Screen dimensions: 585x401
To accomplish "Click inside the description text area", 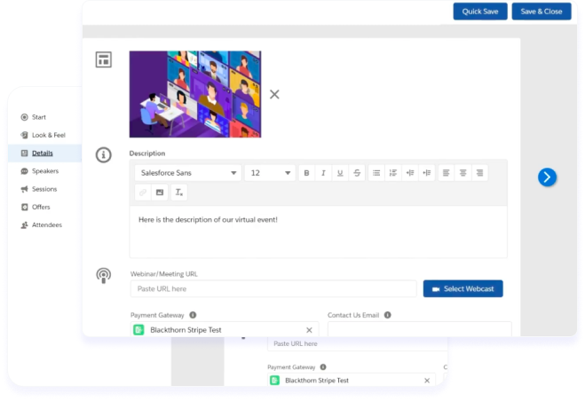I will (318, 232).
